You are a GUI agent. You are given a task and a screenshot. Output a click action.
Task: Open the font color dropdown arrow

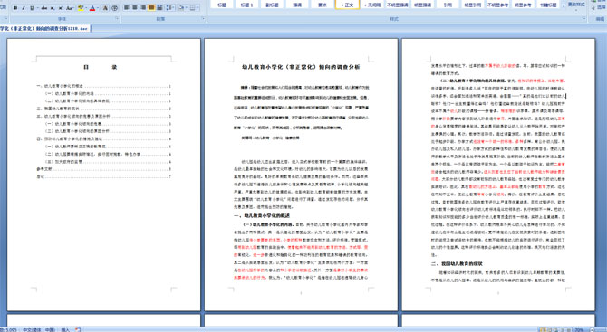point(98,8)
